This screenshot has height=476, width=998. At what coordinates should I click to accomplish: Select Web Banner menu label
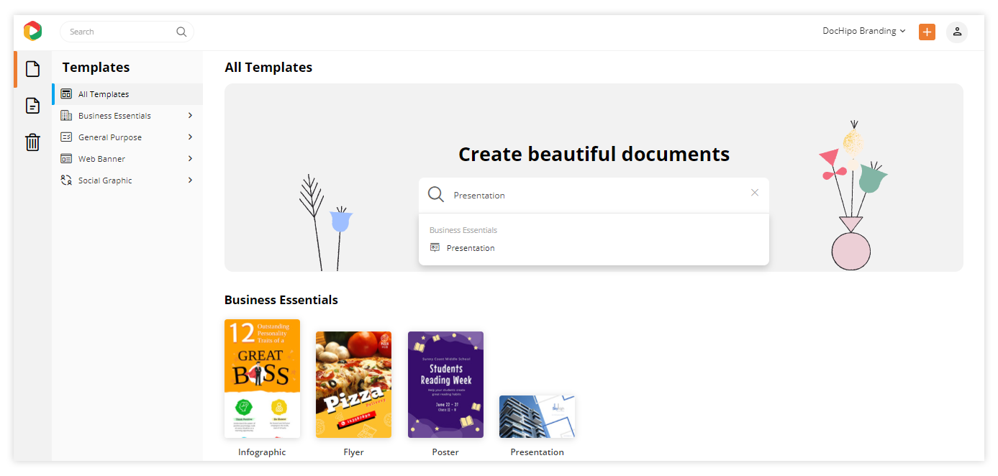101,159
